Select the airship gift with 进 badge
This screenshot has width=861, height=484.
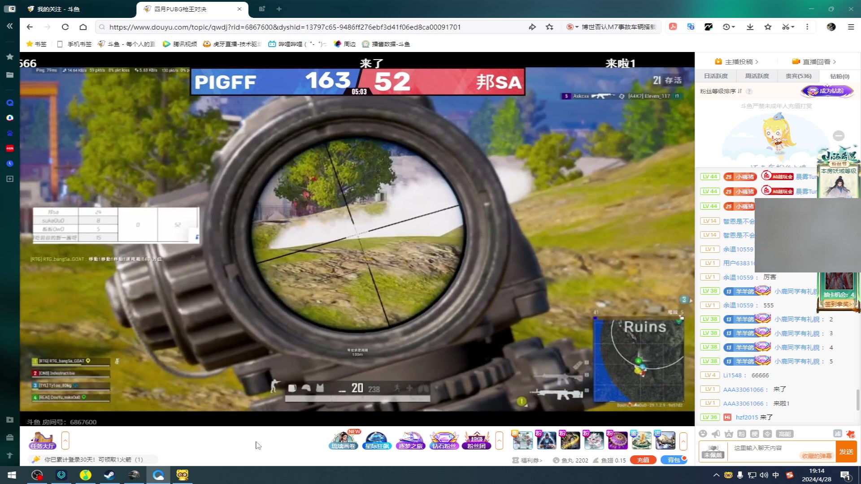(x=665, y=440)
